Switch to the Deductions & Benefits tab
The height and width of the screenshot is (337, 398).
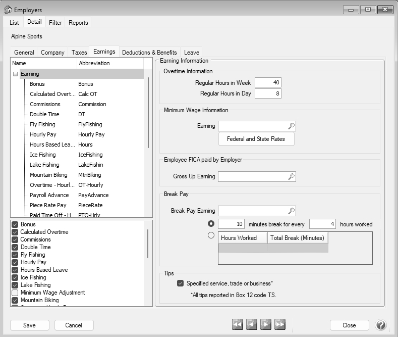[149, 52]
